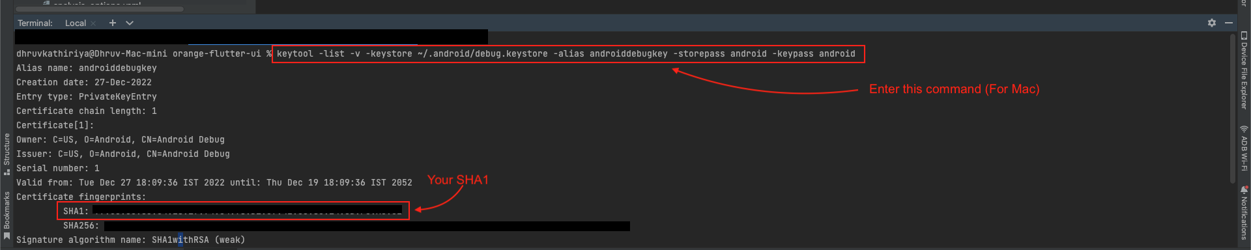Open terminal settings gear icon
1251x250 pixels.
pos(1211,23)
